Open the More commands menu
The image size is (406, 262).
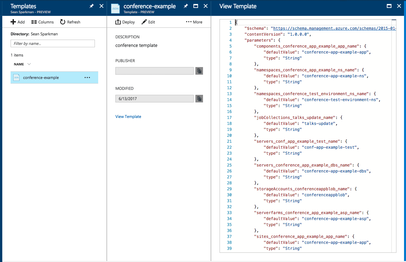[x=194, y=22]
